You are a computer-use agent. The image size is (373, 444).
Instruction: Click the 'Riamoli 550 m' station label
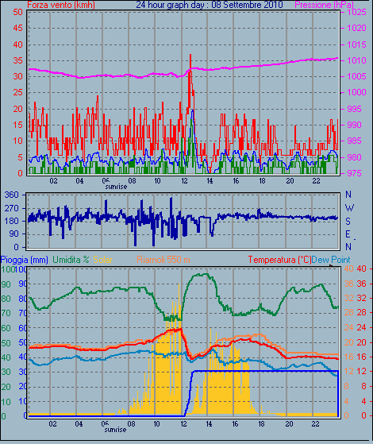(x=163, y=260)
